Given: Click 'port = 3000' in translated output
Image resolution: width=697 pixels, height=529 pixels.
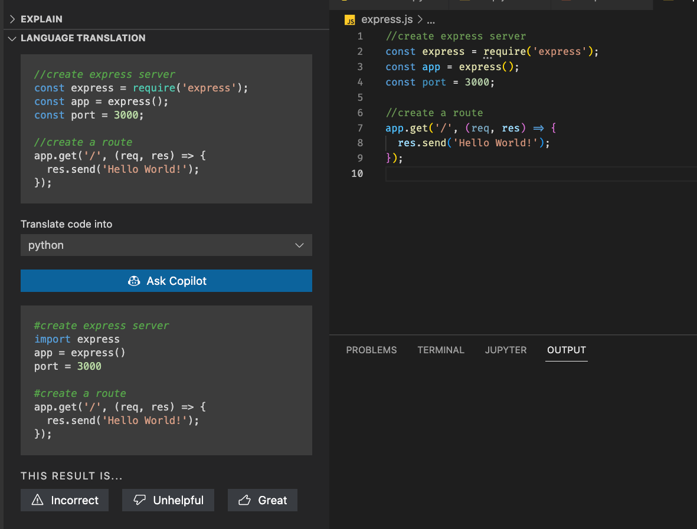Looking at the screenshot, I should pyautogui.click(x=67, y=366).
